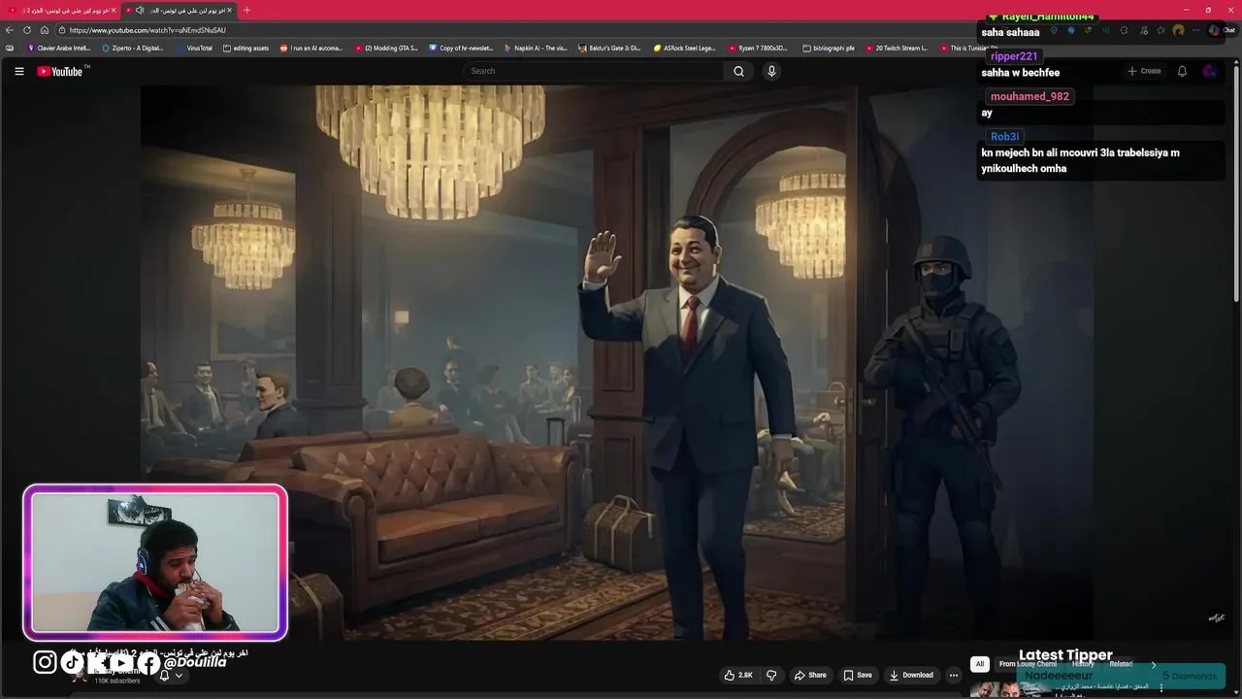Open I run an AI automa... bookmark
Screen dimensions: 1242x699
pyautogui.click(x=311, y=48)
